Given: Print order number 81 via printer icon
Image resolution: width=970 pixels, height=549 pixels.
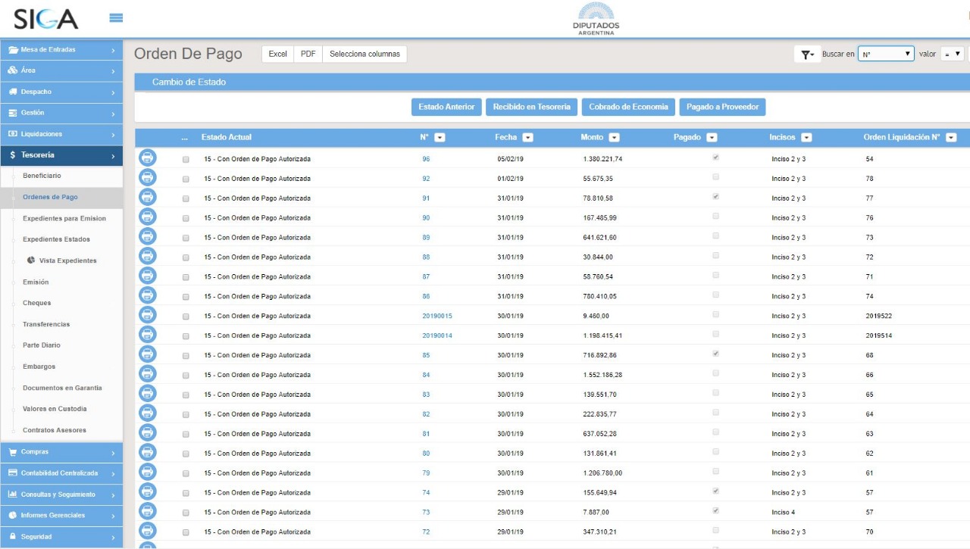Looking at the screenshot, I should click(x=148, y=433).
